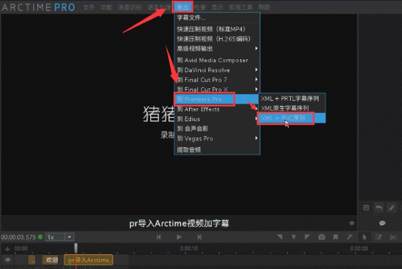Open the speech bubble comment icon
The height and width of the screenshot is (269, 402).
coord(382,223)
